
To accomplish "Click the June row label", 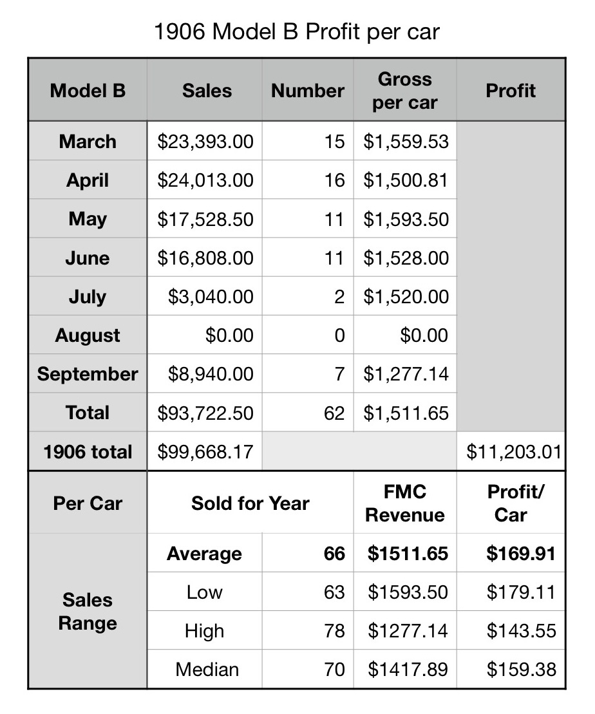I will tap(88, 258).
